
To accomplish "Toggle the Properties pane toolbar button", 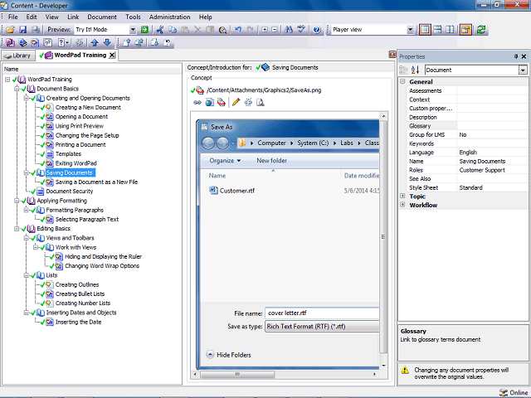I will click(465, 30).
